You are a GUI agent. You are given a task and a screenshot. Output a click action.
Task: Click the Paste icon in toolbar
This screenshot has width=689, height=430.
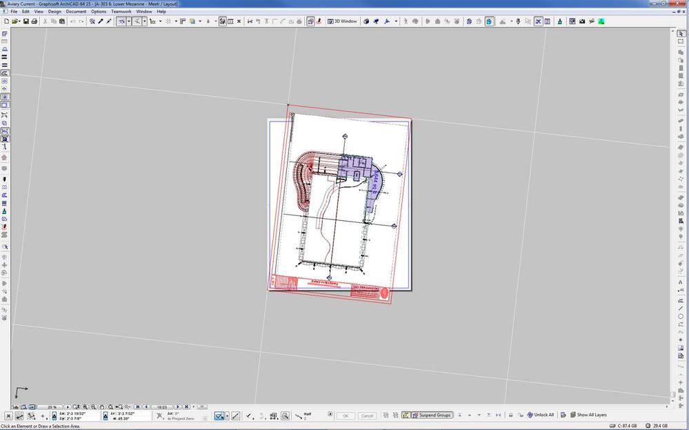click(x=63, y=21)
